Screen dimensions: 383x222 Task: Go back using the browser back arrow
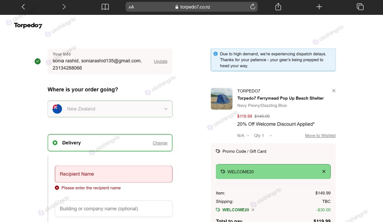pyautogui.click(x=23, y=7)
